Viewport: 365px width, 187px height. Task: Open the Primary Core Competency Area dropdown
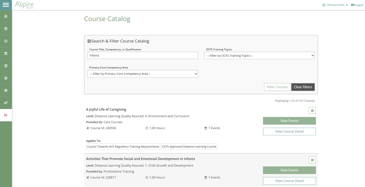coord(142,74)
